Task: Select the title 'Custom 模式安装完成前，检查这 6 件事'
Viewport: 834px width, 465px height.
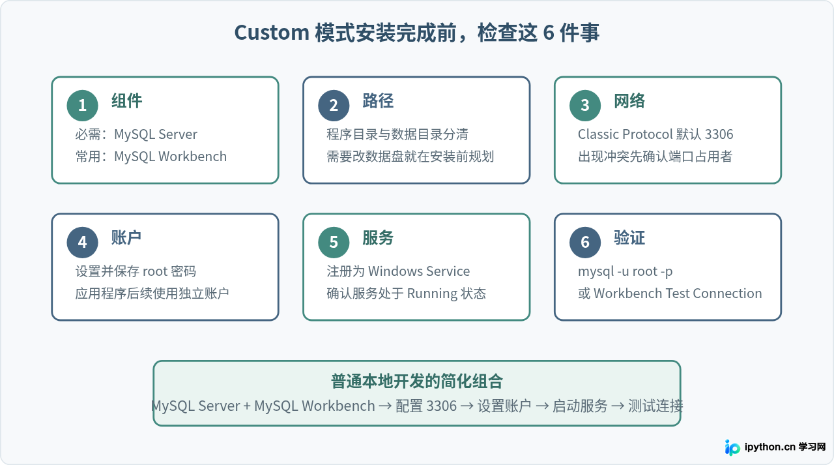Action: coord(417,32)
